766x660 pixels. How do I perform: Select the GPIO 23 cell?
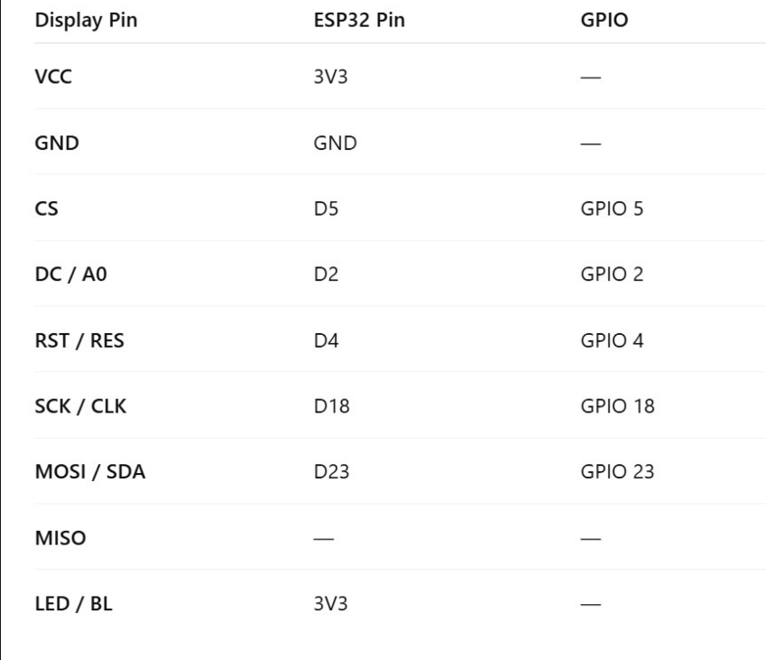(617, 472)
